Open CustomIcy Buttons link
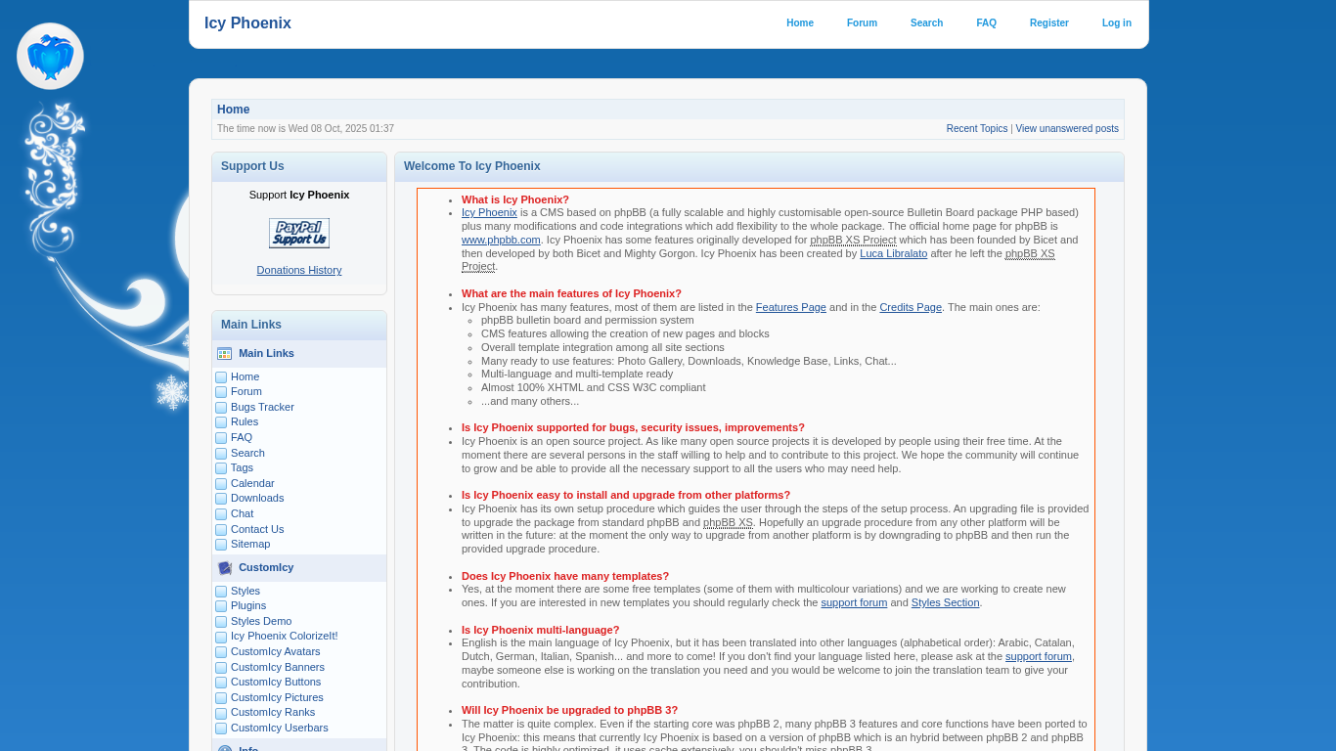The width and height of the screenshot is (1336, 751). click(276, 682)
